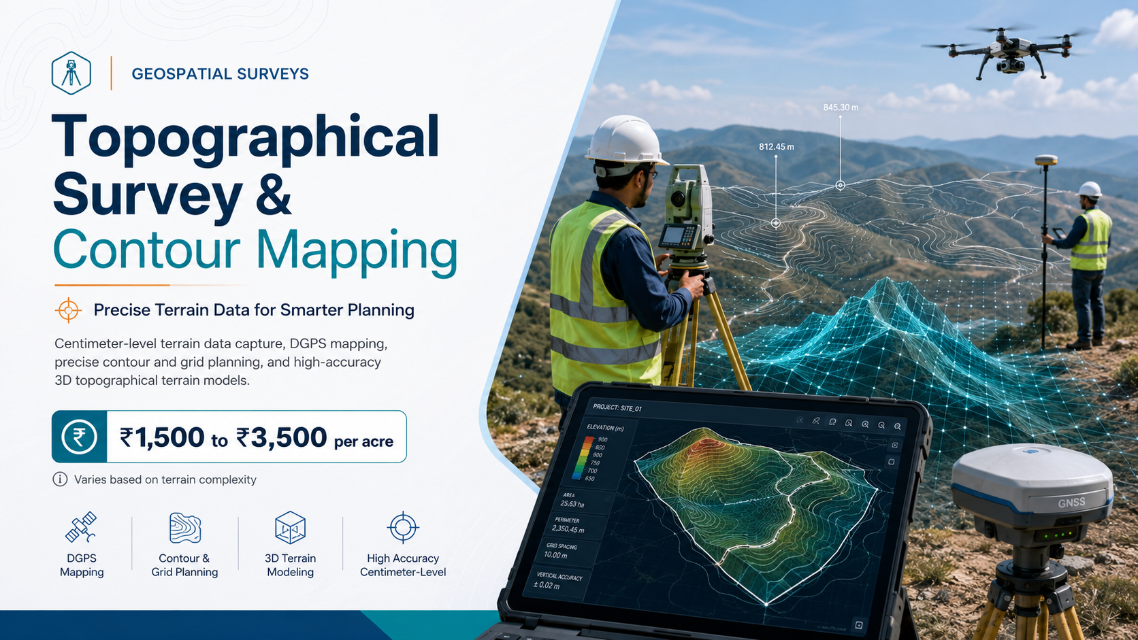Click the rupee symbol circle badge
1138x640 pixels.
[79, 437]
